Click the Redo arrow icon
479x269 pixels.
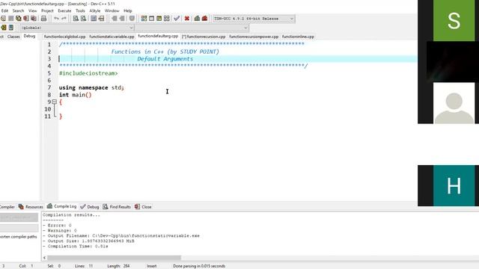pyautogui.click(x=64, y=19)
